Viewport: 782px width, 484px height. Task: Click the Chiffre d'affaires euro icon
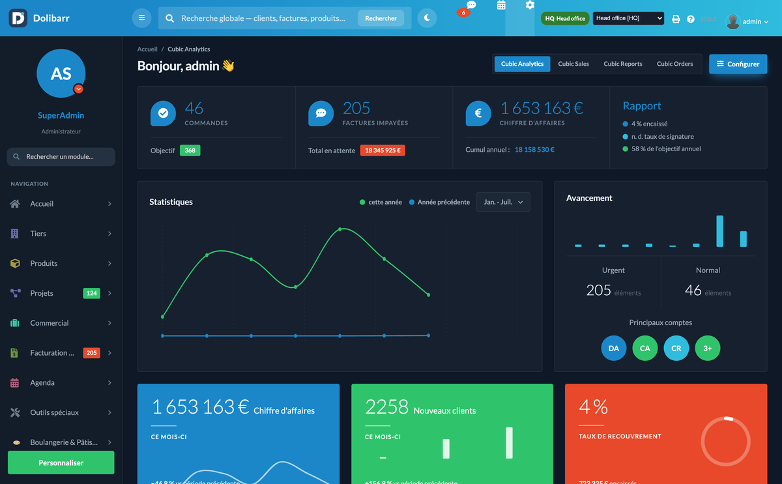coord(478,113)
